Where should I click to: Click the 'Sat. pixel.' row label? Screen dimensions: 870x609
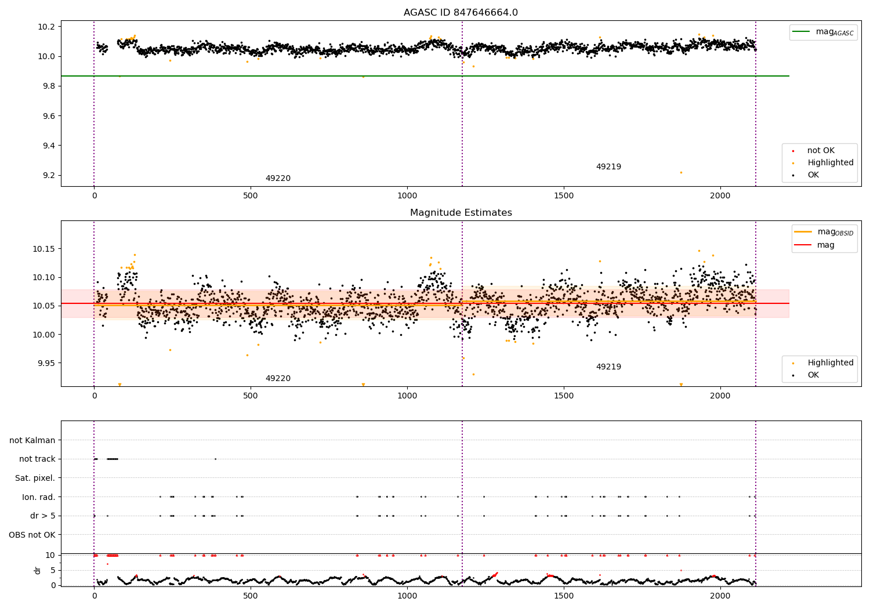[x=35, y=478]
